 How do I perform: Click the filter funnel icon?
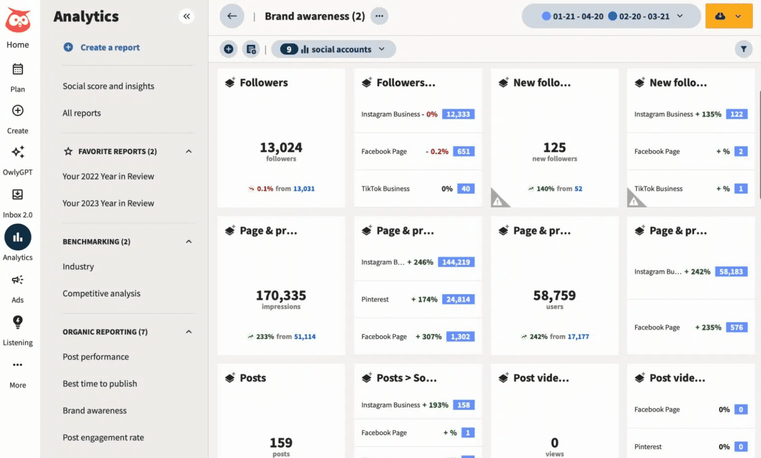pyautogui.click(x=744, y=49)
